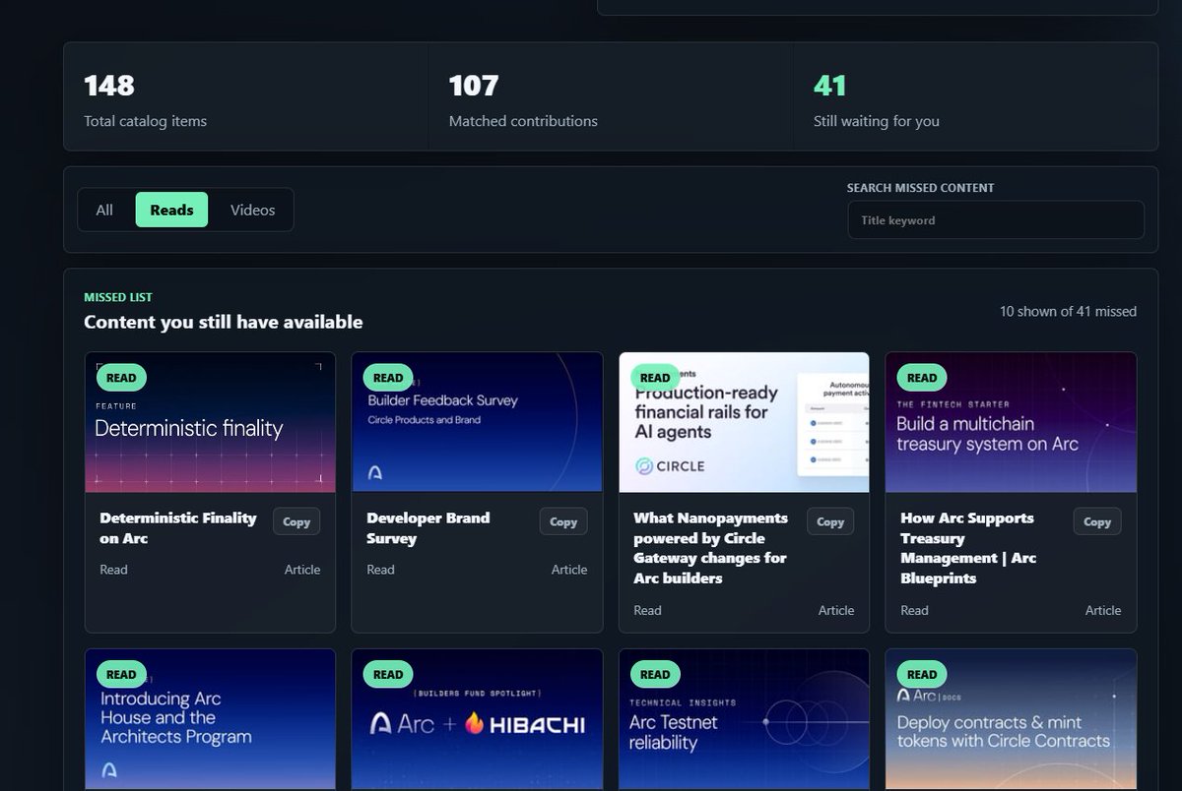The width and height of the screenshot is (1182, 791).
Task: Click READ badge on Deterministic finality card
Action: click(121, 378)
